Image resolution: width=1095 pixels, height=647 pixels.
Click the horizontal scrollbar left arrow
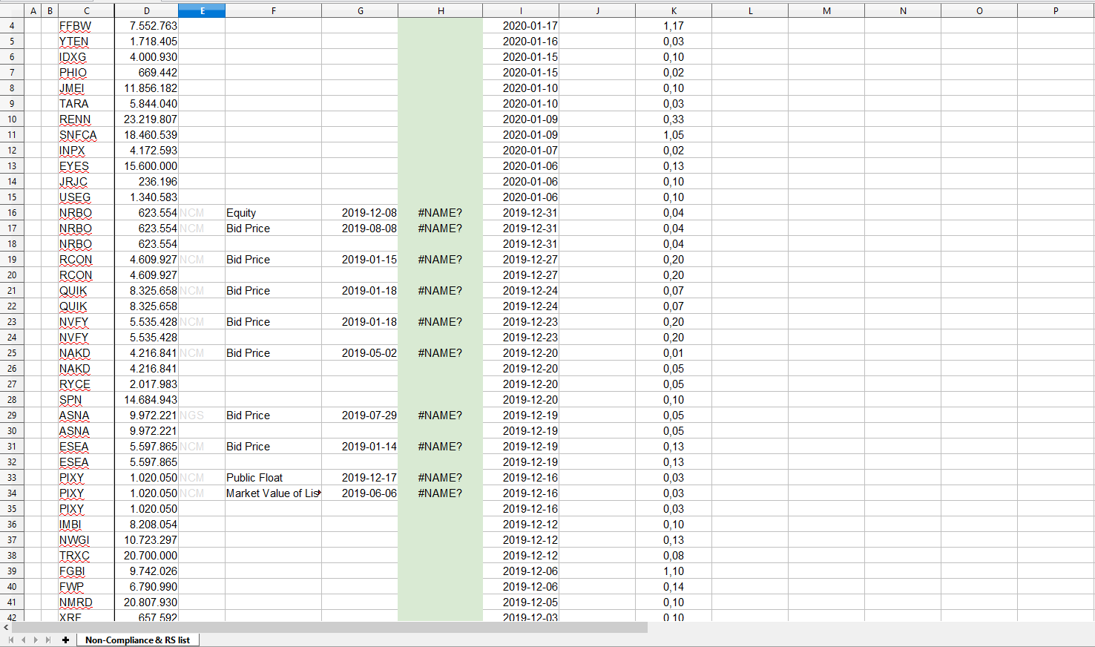coord(6,628)
